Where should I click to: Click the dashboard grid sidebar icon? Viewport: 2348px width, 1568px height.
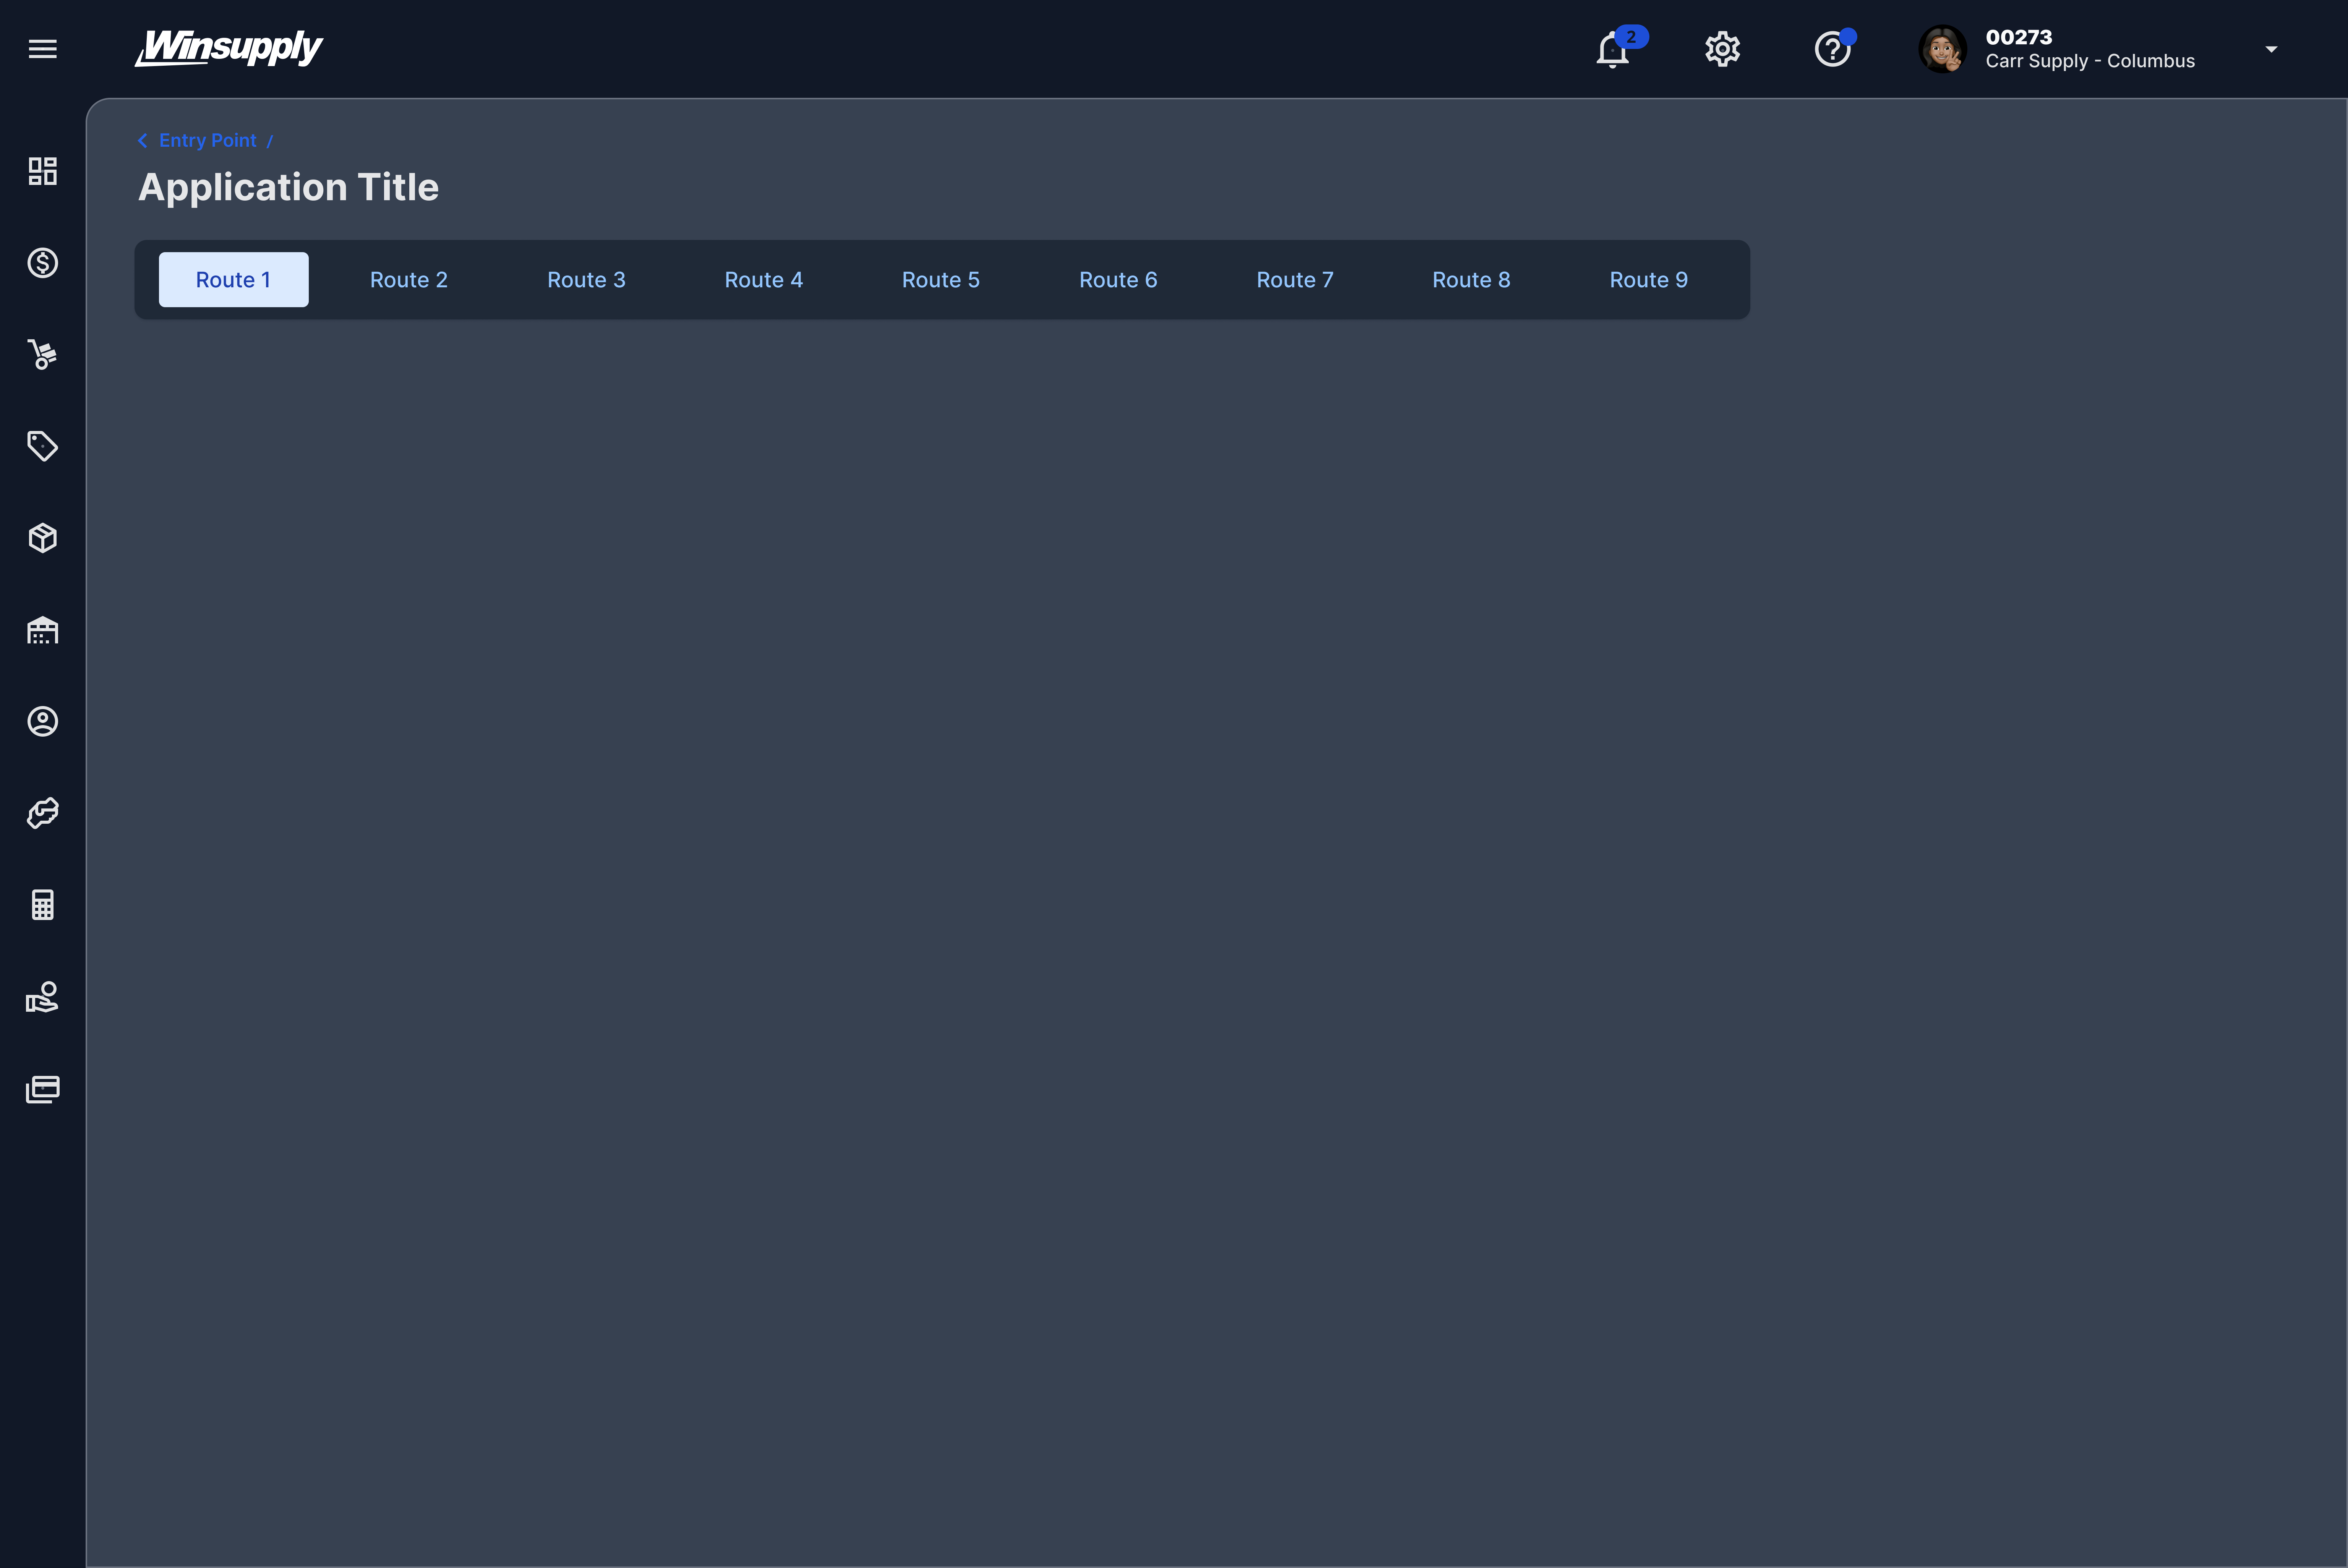click(x=42, y=171)
